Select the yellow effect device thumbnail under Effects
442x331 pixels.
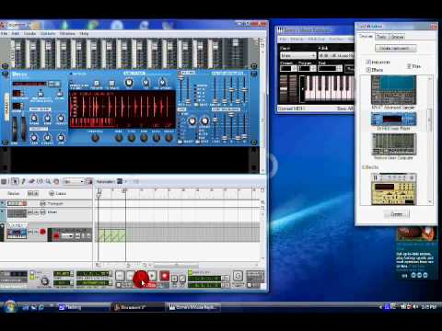[394, 189]
